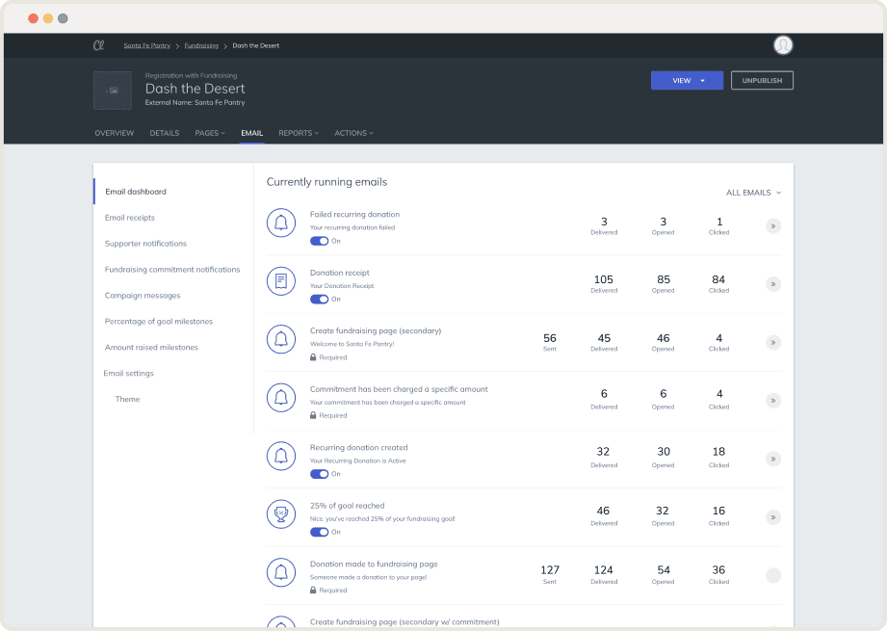Open Campaign messages in the sidebar
The height and width of the screenshot is (631, 887).
pos(143,296)
